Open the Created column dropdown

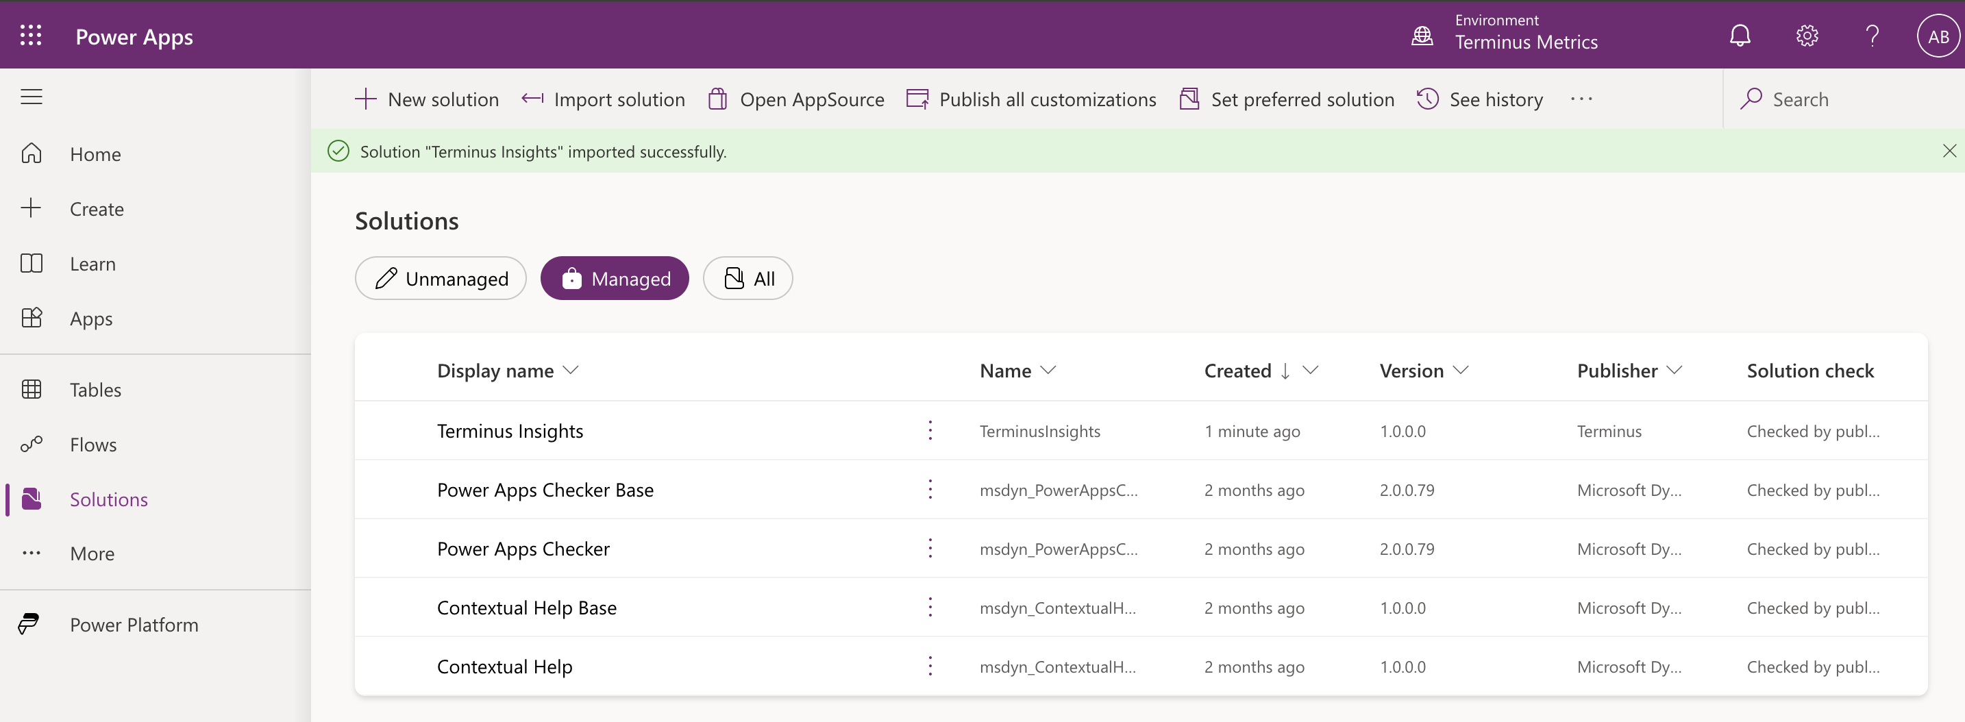[1310, 370]
